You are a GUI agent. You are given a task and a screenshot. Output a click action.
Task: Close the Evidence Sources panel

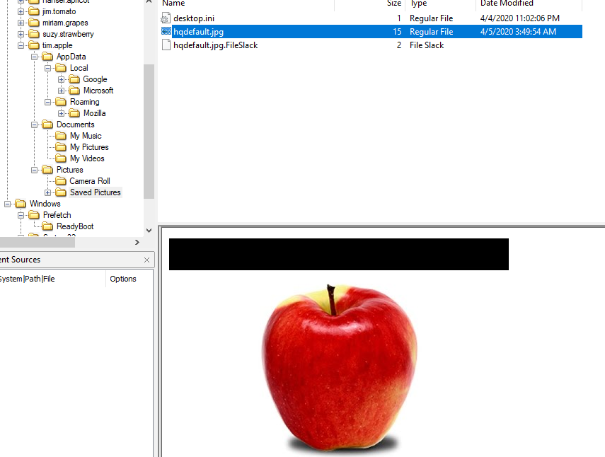coord(147,260)
